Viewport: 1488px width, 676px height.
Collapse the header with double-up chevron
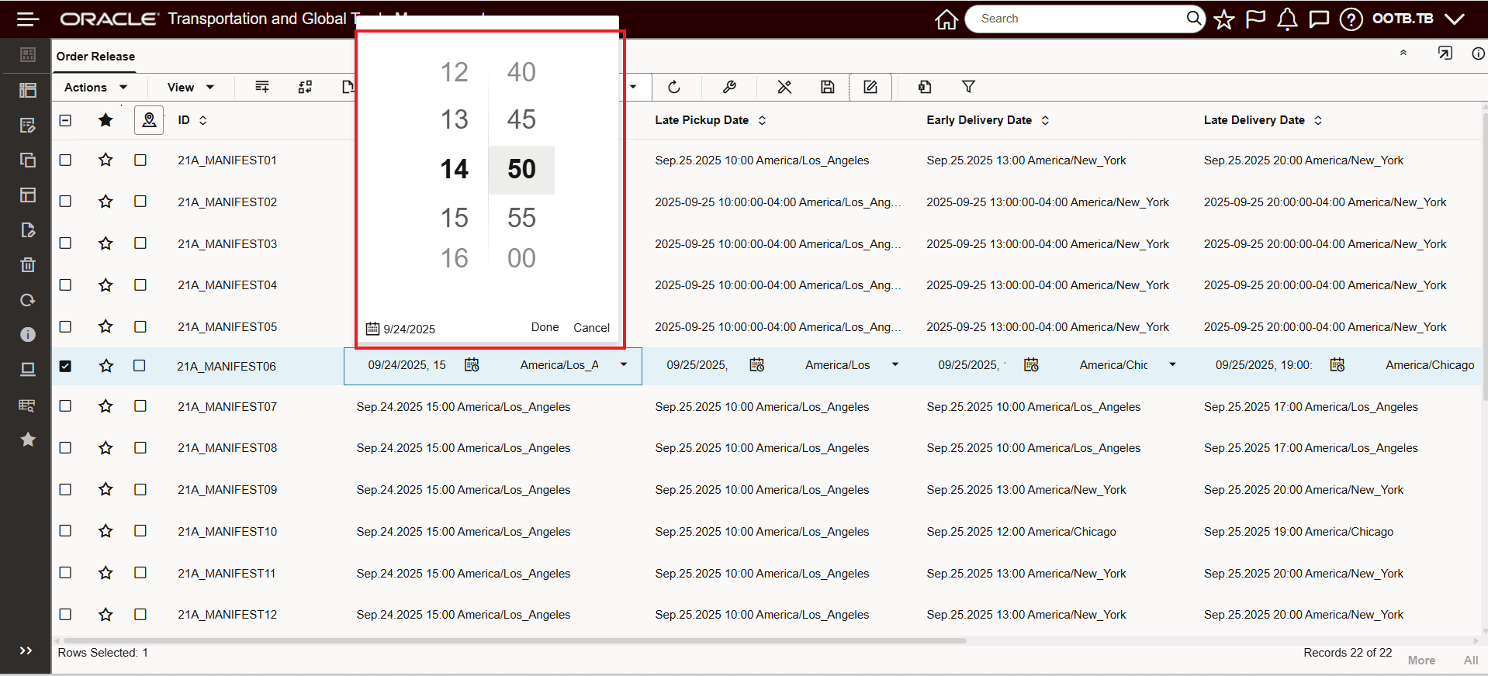(1403, 53)
